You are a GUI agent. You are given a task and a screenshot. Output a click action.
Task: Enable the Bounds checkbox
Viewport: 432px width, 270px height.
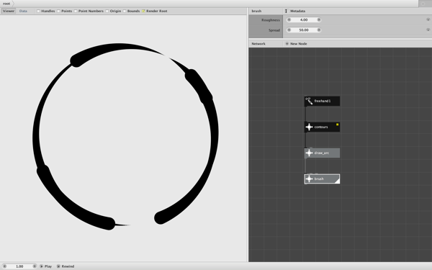coord(125,11)
